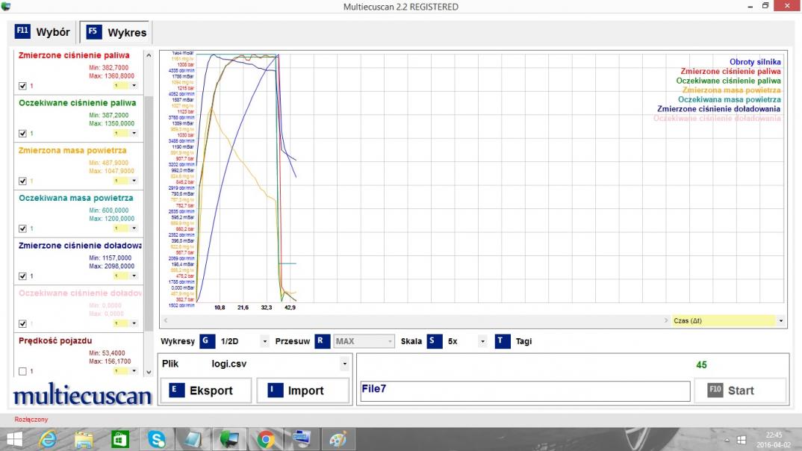Open File Explorer from taskbar
Image resolution: width=802 pixels, height=451 pixels.
tap(84, 439)
